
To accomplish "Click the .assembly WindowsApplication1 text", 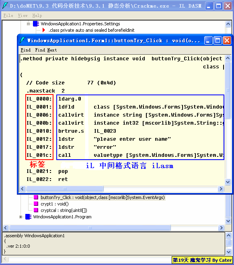I will (34, 236).
